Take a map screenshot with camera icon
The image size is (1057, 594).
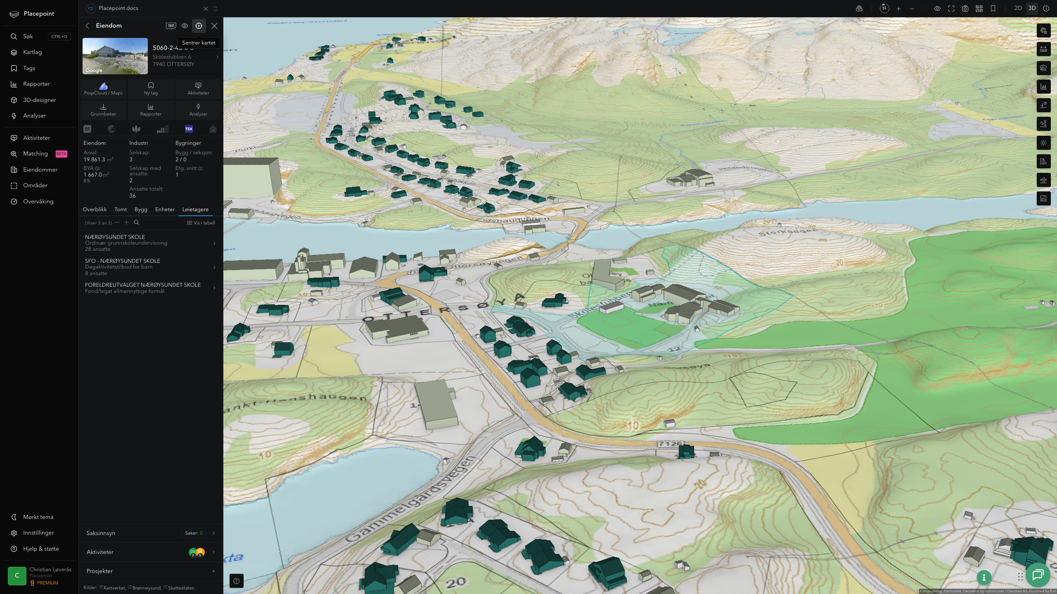(965, 9)
